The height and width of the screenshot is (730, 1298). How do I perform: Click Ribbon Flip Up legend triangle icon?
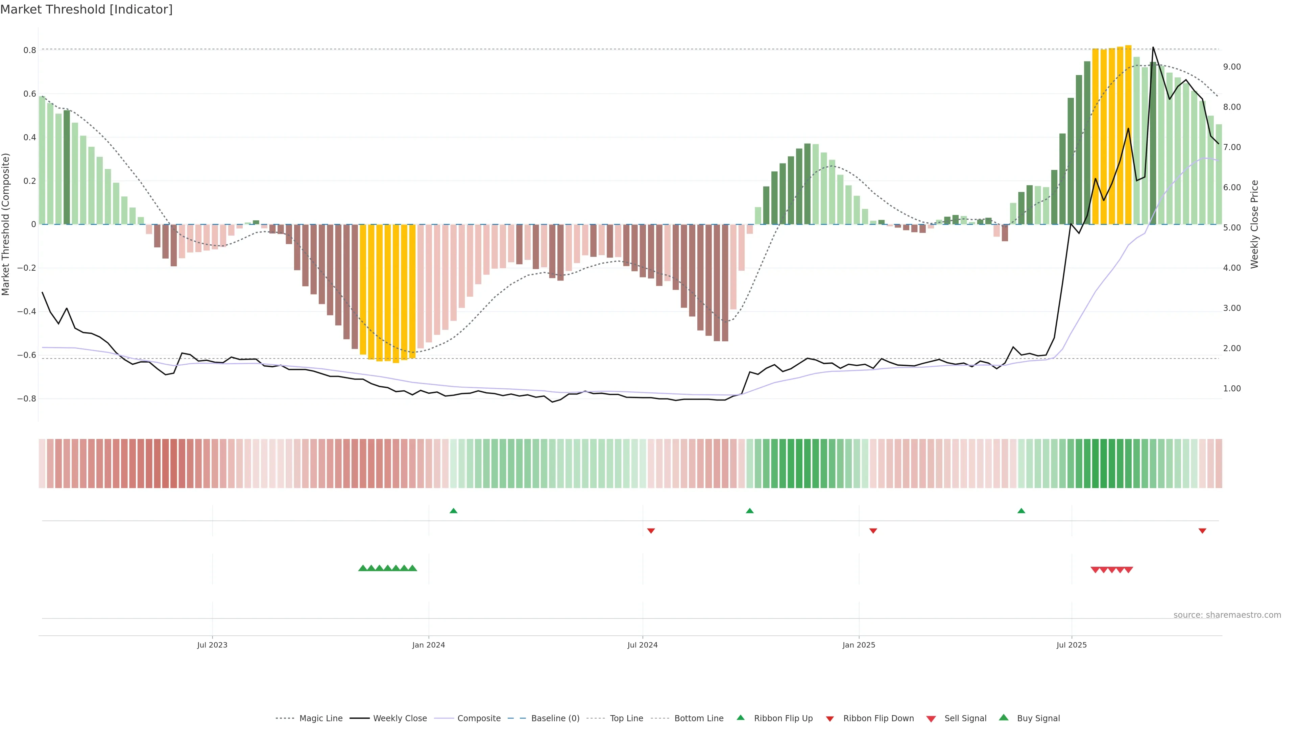tap(740, 717)
